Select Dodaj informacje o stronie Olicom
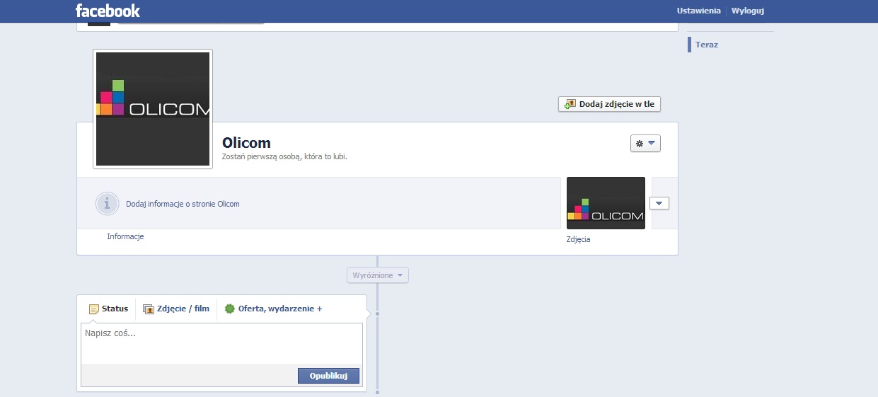Viewport: 878px width, 397px height. (183, 204)
